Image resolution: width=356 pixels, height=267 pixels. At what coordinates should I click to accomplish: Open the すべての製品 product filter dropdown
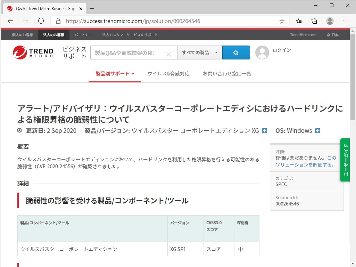pos(200,52)
